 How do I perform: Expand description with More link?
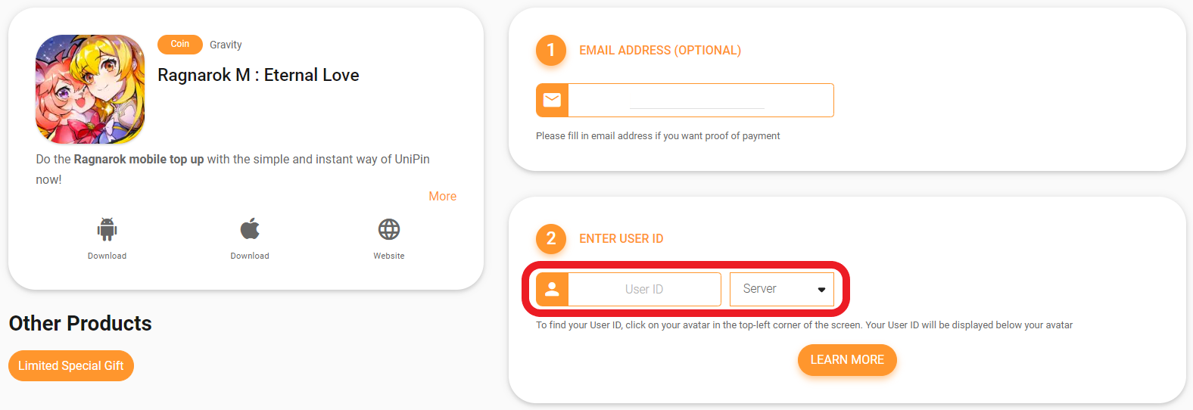443,196
